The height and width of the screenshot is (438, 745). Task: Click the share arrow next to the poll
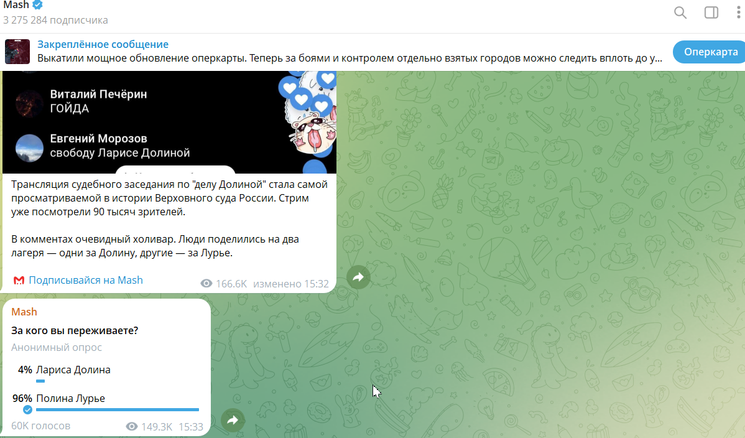coord(233,421)
